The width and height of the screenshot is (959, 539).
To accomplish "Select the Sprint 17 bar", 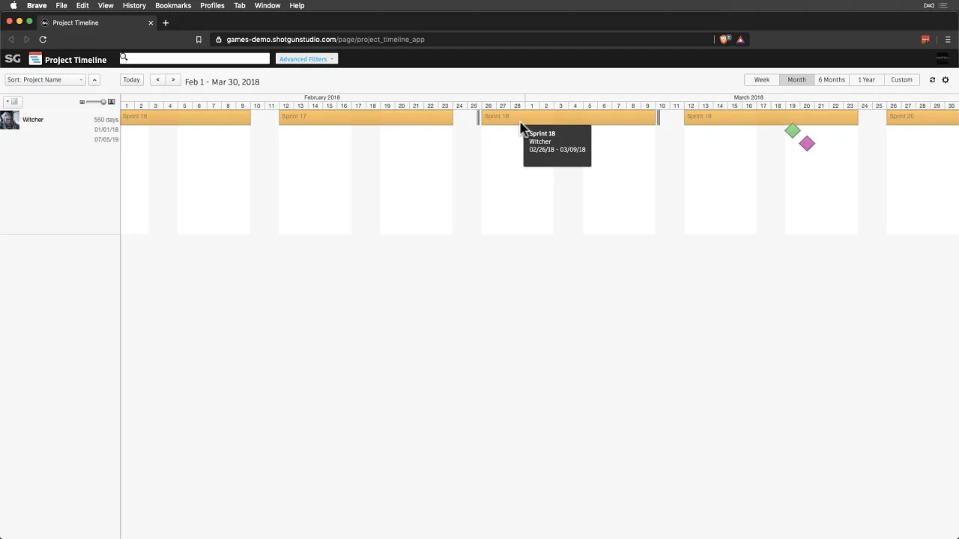I will click(x=366, y=116).
